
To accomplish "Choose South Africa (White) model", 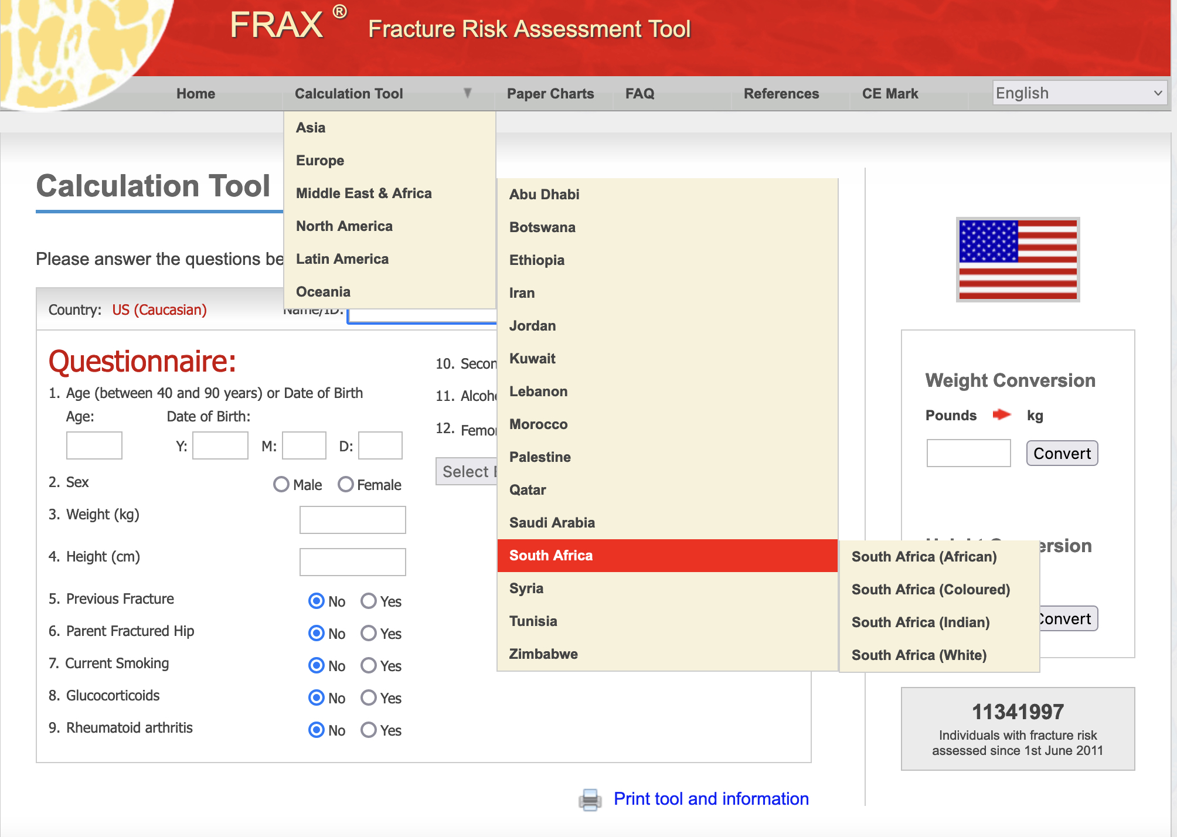I will 940,655.
